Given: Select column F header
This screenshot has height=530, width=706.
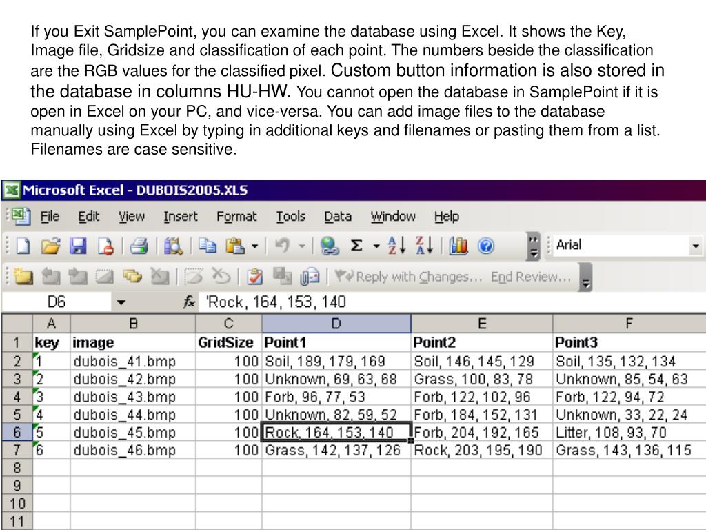Looking at the screenshot, I should [629, 324].
